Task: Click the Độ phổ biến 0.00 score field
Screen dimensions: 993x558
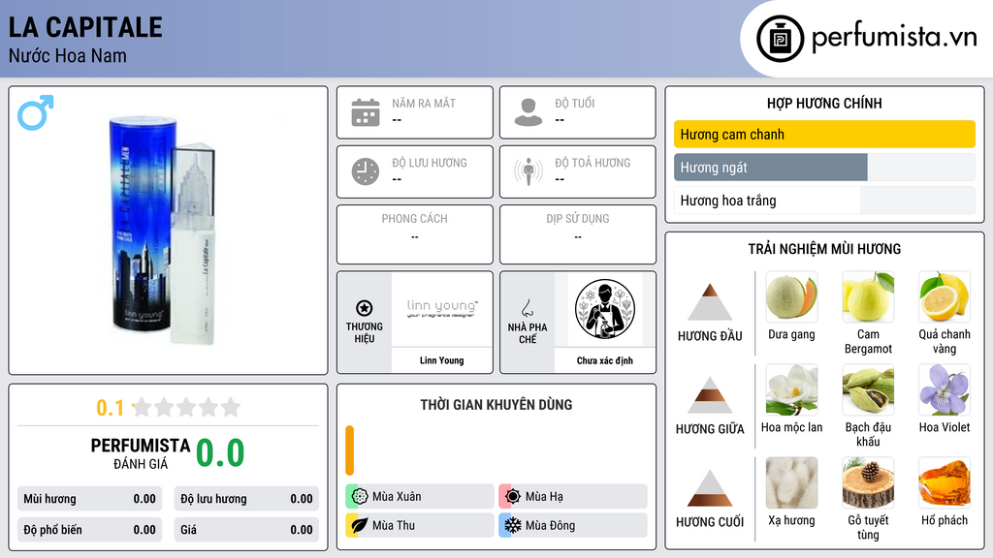Action: [x=89, y=530]
